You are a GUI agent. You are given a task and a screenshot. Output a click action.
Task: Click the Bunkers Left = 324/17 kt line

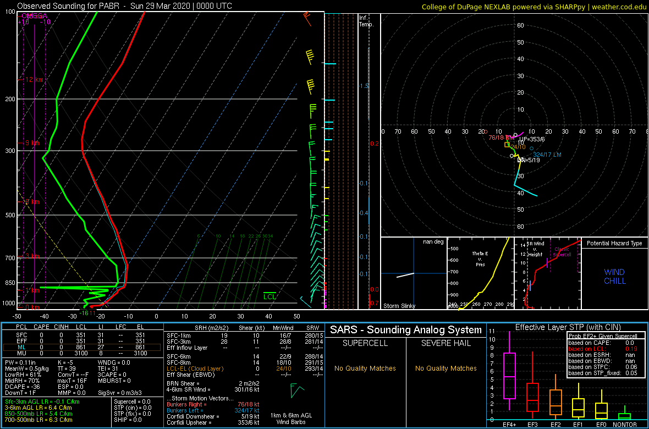tap(213, 410)
